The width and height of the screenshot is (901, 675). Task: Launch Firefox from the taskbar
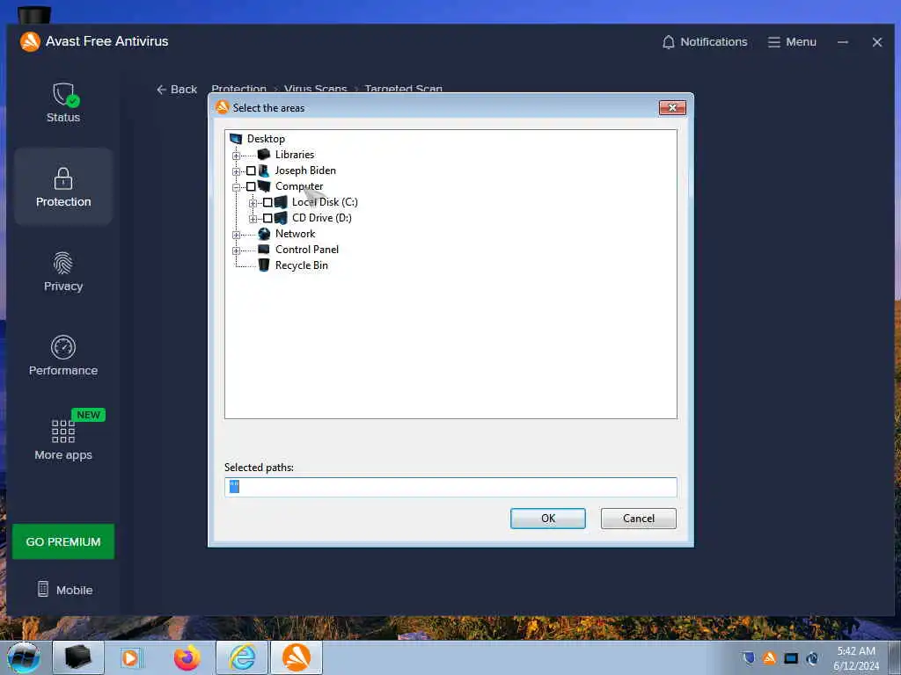pyautogui.click(x=187, y=657)
